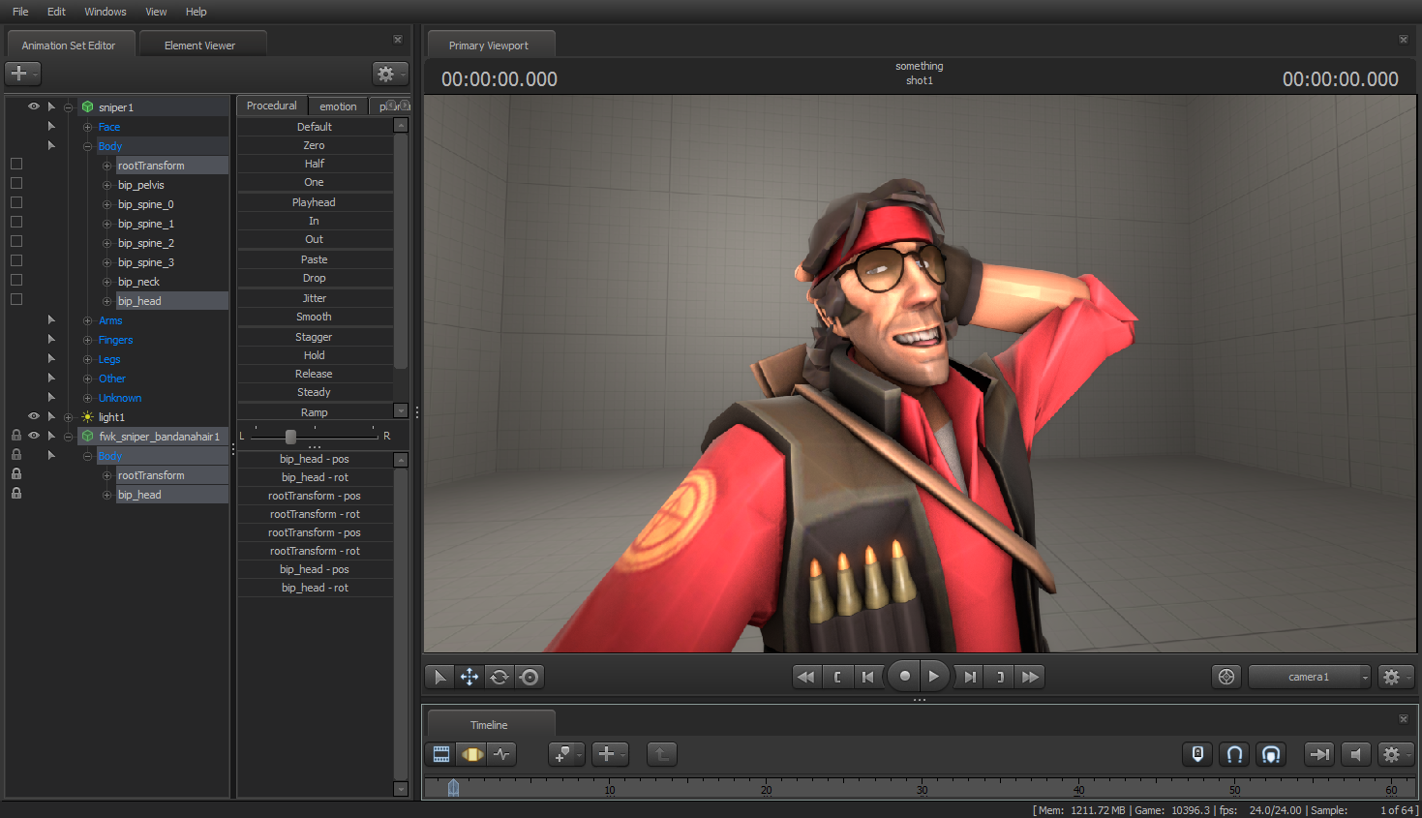This screenshot has width=1422, height=818.
Task: Toggle the ripple edit arrow icon
Action: (1319, 754)
